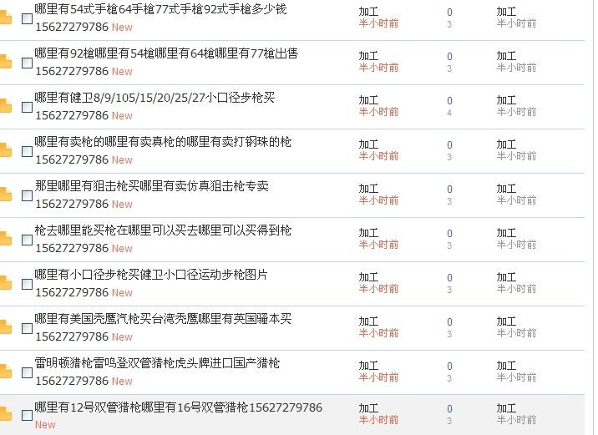Screen dimensions: 598x435
Task: Select checkbox for '仿真狙击枪专卖' thread
Action: coord(27,195)
